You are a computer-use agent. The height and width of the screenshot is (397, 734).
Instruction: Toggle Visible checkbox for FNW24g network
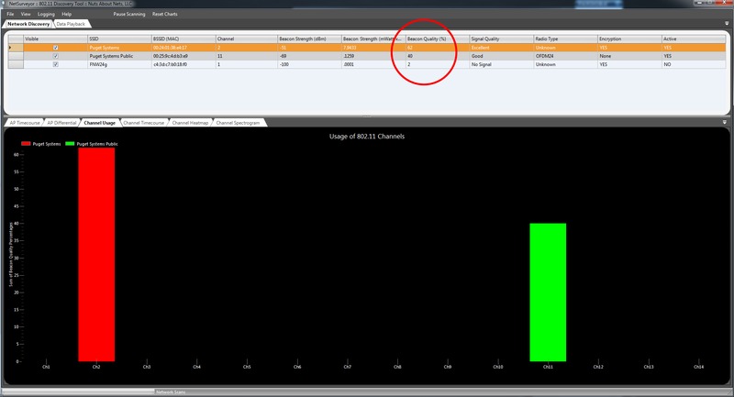coord(56,63)
